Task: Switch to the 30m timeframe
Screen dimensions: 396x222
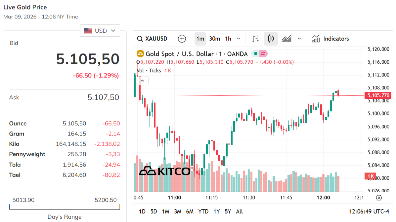Action: pyautogui.click(x=214, y=39)
